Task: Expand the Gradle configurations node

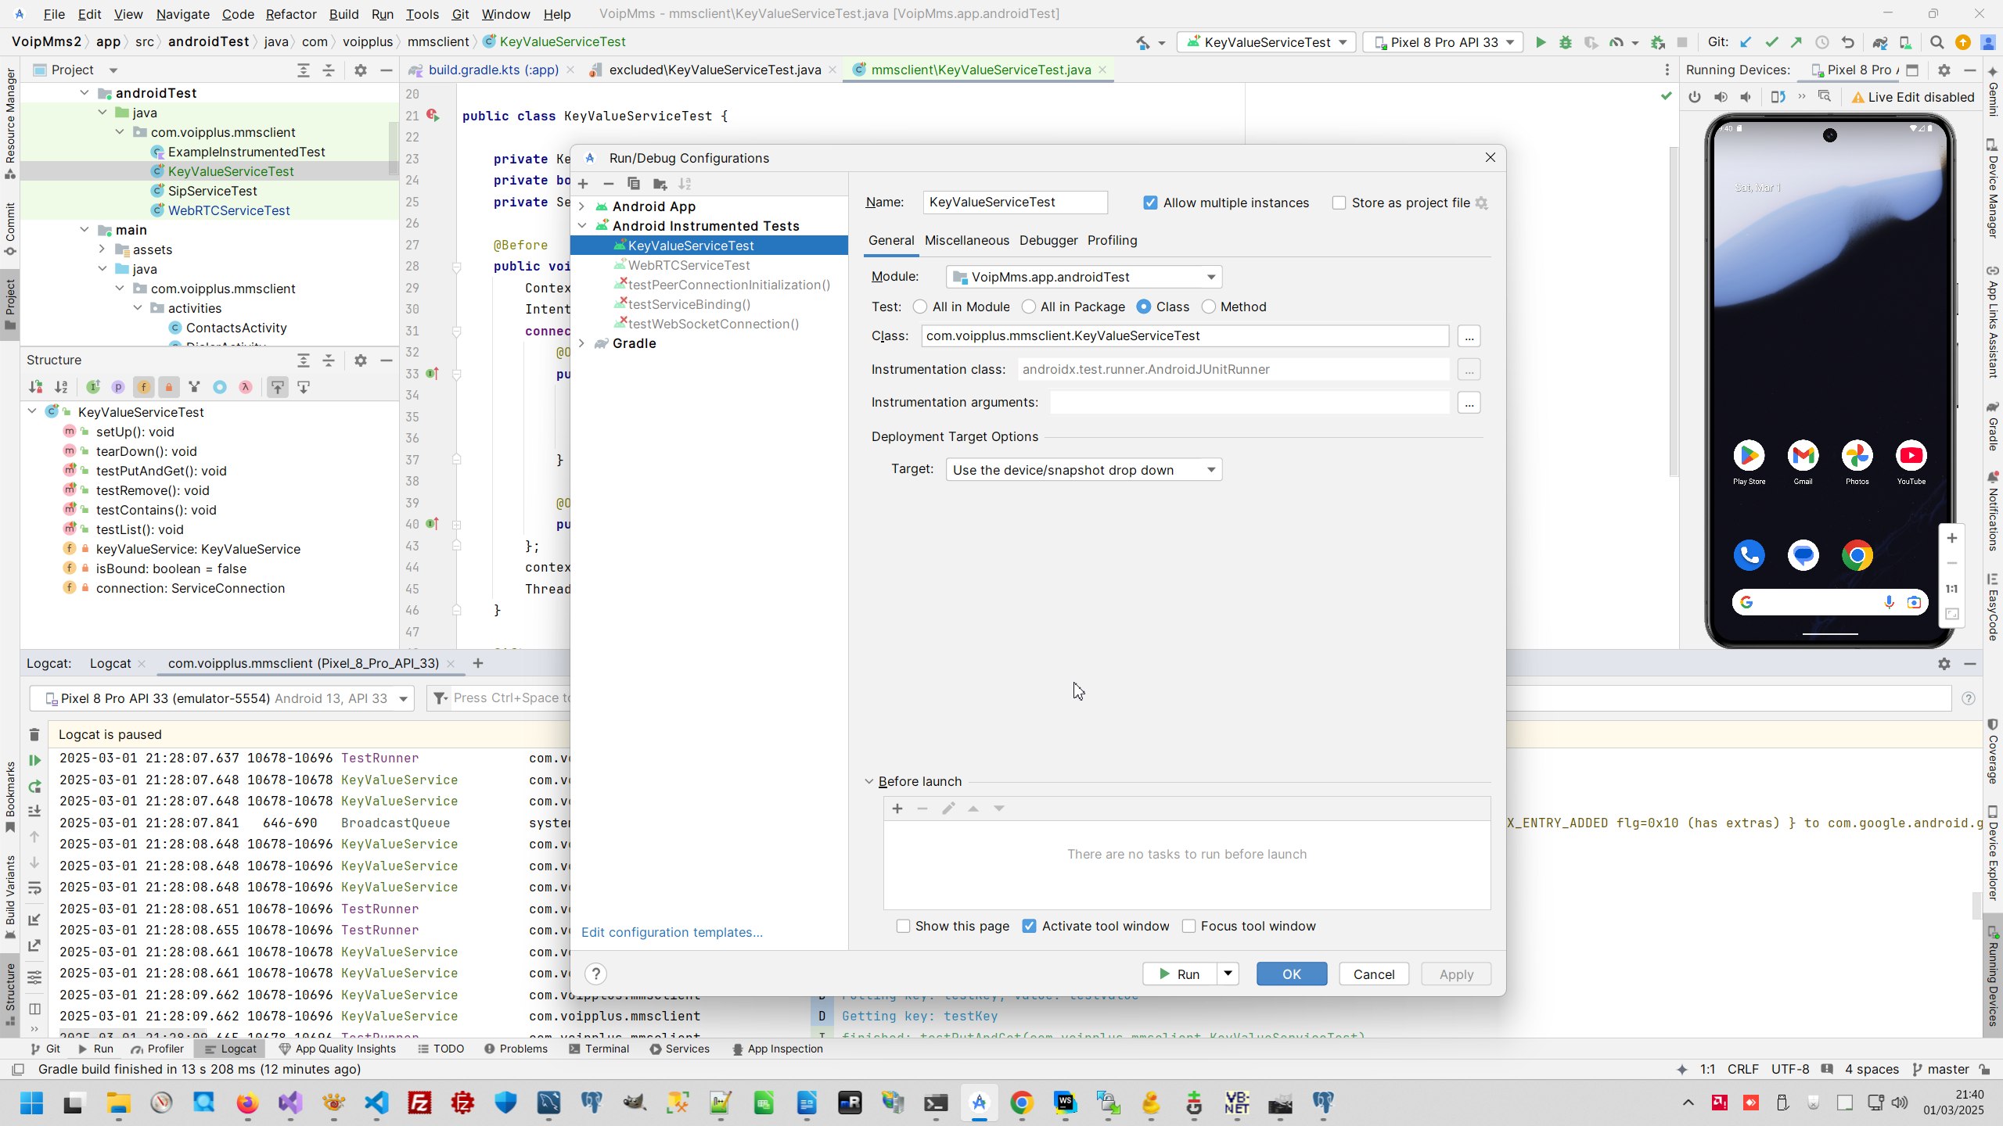Action: [x=581, y=343]
